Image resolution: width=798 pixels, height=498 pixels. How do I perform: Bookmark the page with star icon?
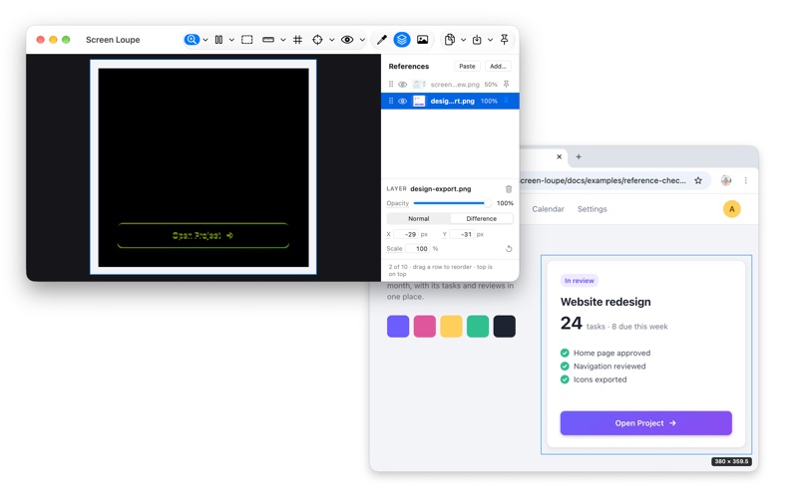click(x=698, y=180)
